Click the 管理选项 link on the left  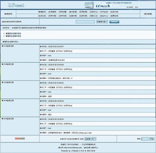pos(8,14)
